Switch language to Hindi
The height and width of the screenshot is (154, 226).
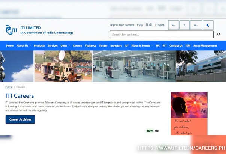click(x=149, y=25)
